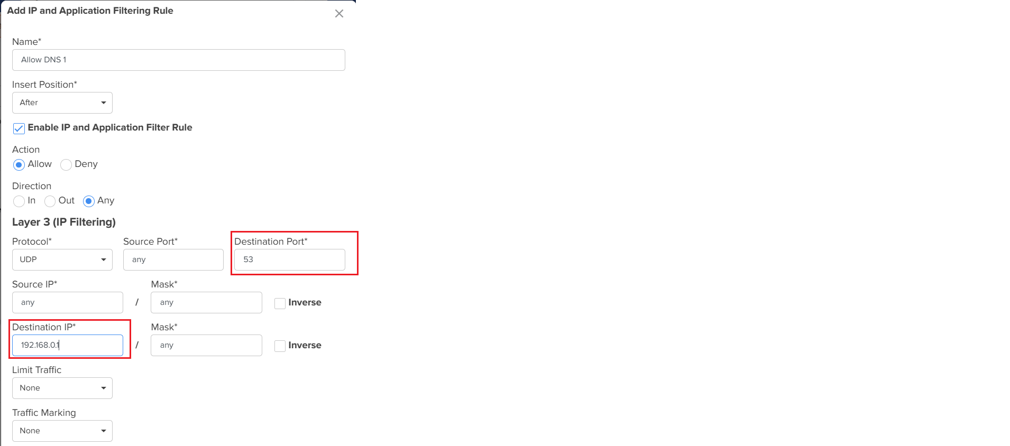Click the Name input field
Image resolution: width=1010 pixels, height=446 pixels.
[178, 60]
